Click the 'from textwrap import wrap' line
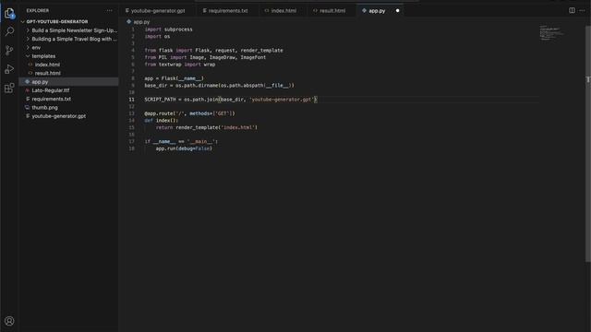 tap(180, 65)
